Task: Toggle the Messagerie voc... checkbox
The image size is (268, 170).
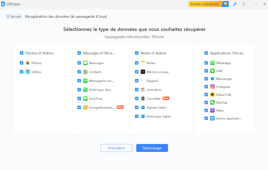Action: (x=79, y=81)
